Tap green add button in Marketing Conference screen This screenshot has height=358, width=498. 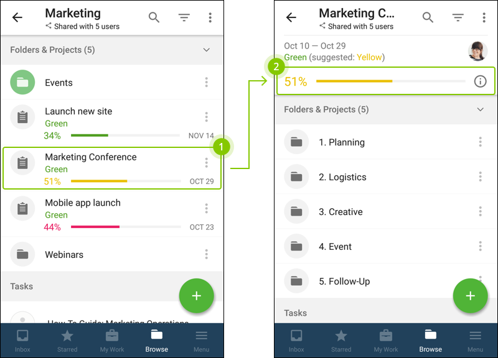[x=470, y=295]
